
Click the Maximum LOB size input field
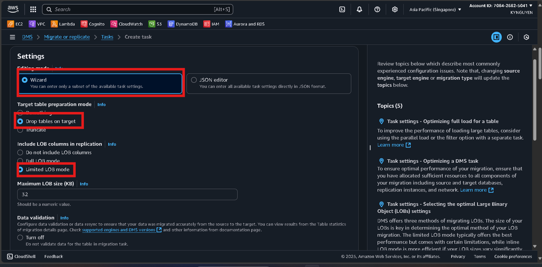(127, 194)
